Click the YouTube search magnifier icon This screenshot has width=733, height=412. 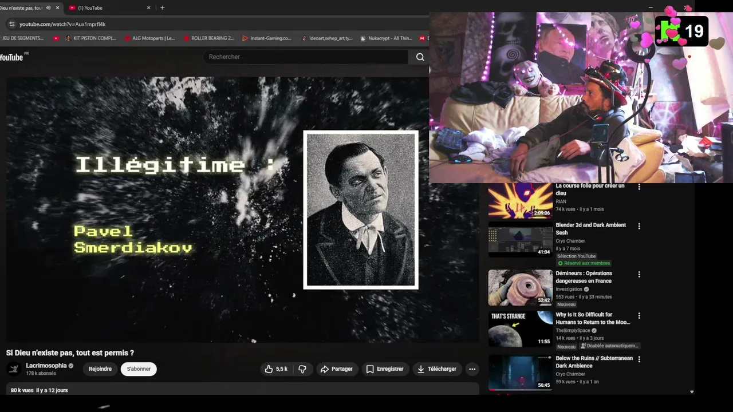[420, 57]
